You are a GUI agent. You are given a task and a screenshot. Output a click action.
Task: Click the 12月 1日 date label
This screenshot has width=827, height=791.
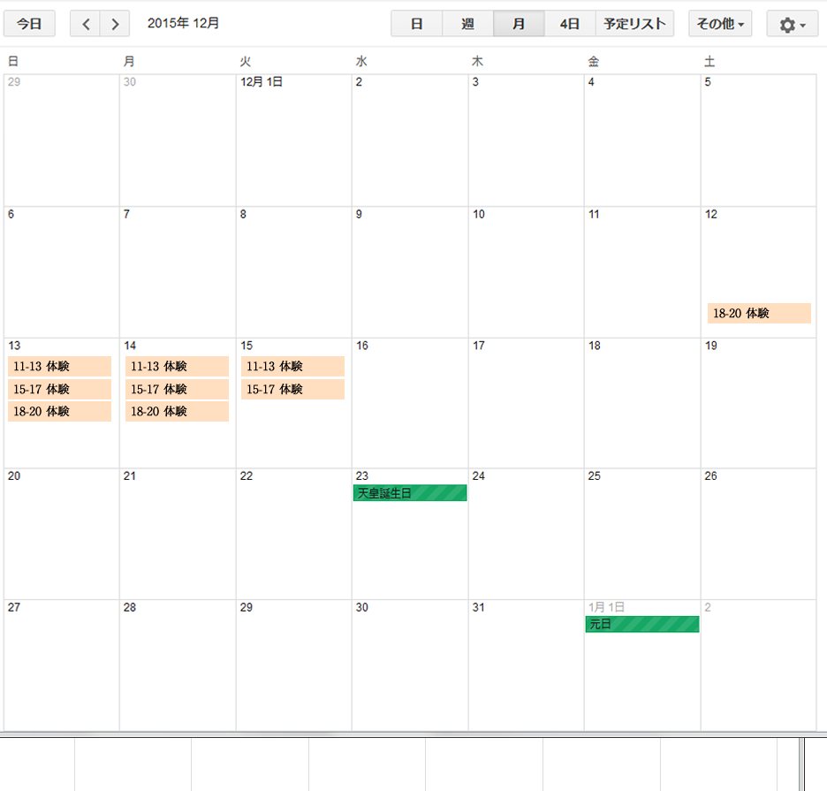(262, 82)
